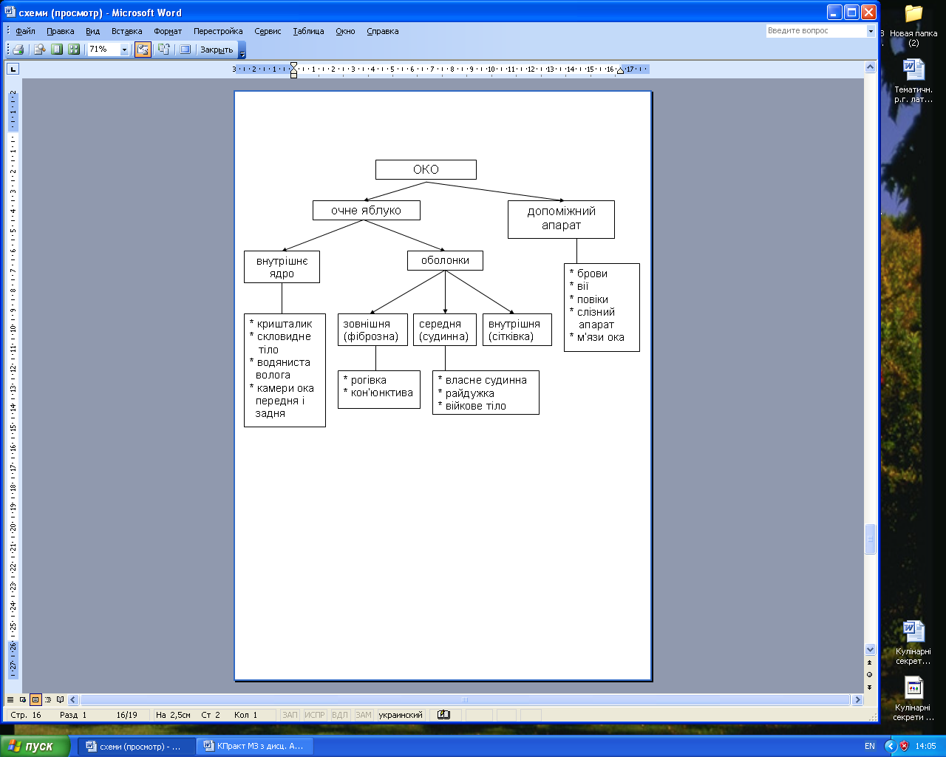946x757 pixels.
Task: Open the Справка menu
Action: point(382,31)
